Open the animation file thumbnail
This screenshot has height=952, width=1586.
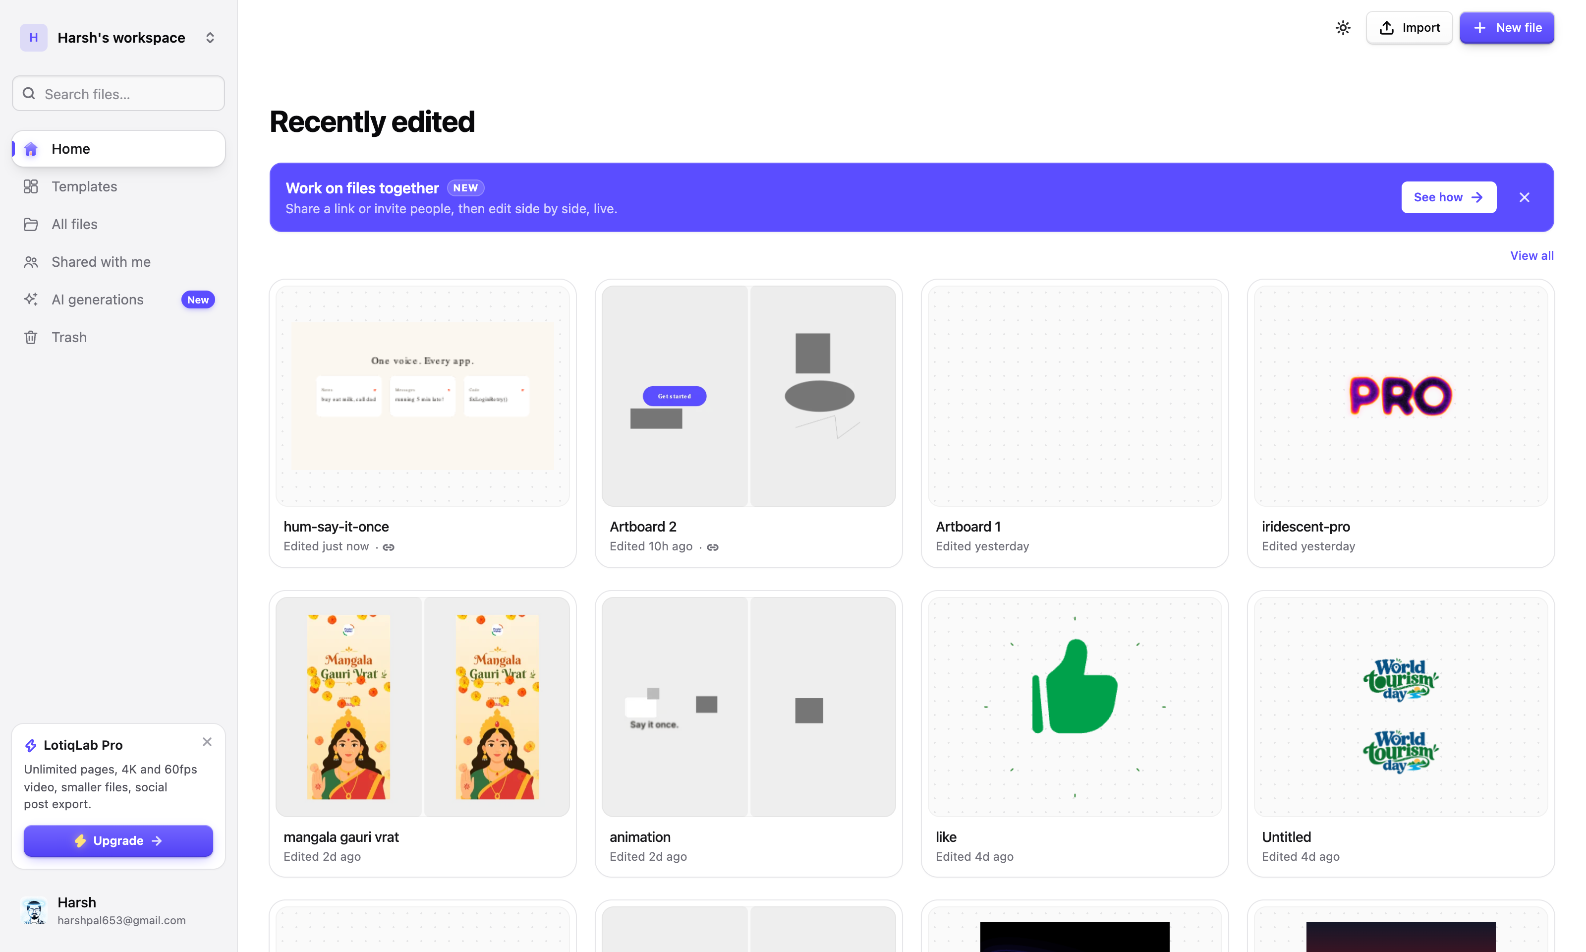[748, 707]
